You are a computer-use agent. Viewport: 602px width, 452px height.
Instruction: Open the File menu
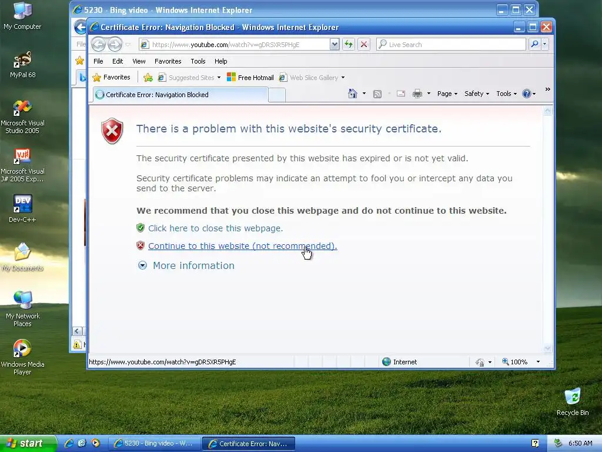[98, 61]
